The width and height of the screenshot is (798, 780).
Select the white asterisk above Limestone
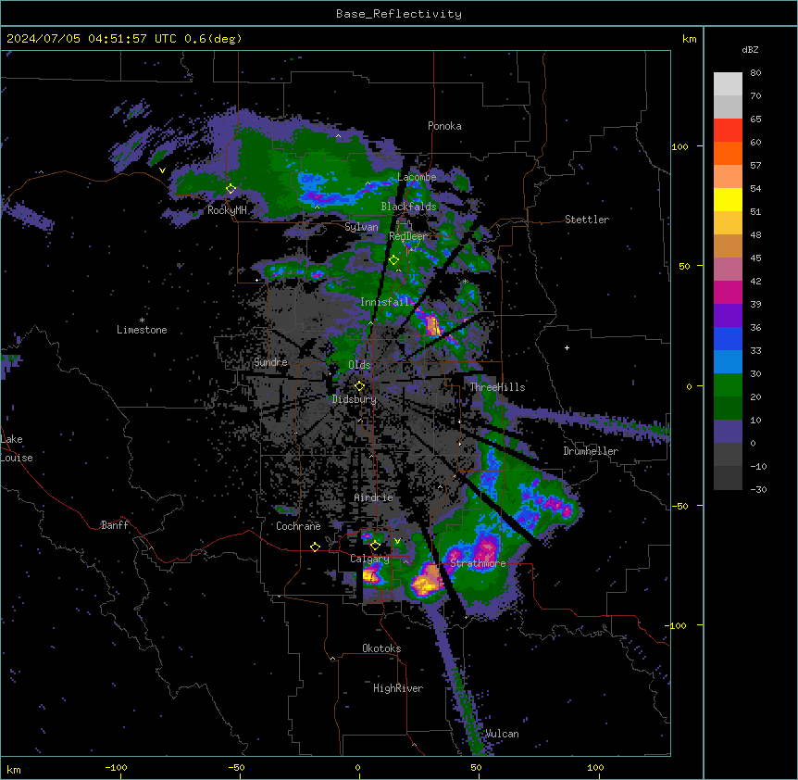tap(142, 321)
